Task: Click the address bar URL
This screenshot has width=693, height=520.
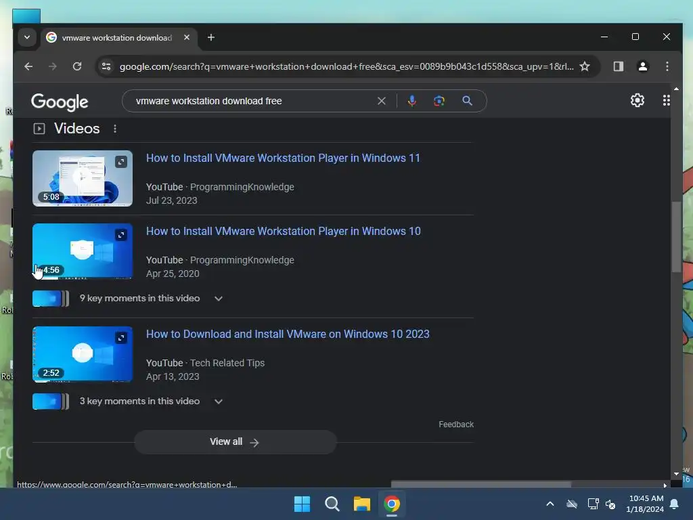Action: coord(346,66)
